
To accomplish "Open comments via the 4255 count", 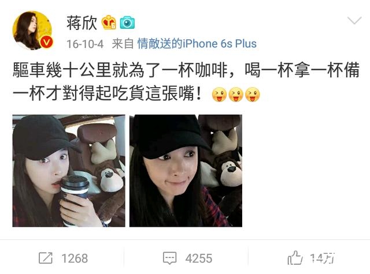I will (199, 258).
